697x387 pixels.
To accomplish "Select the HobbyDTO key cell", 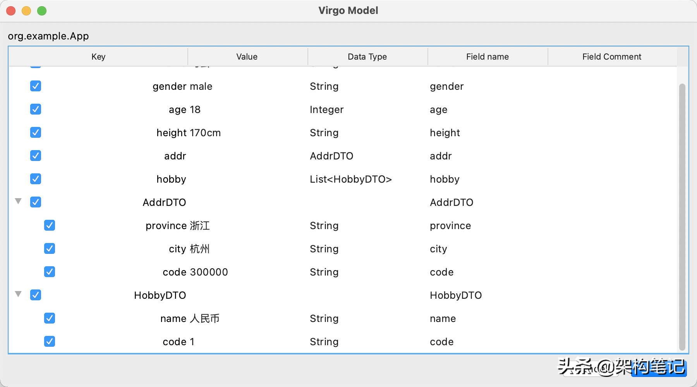I will click(x=160, y=295).
